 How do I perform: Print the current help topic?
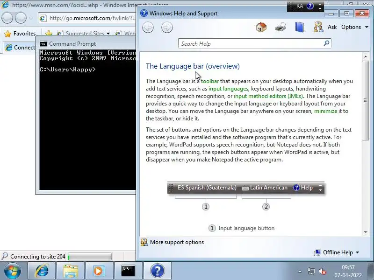click(x=280, y=27)
